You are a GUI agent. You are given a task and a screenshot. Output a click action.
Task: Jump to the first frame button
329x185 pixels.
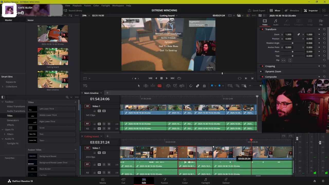[150, 78]
